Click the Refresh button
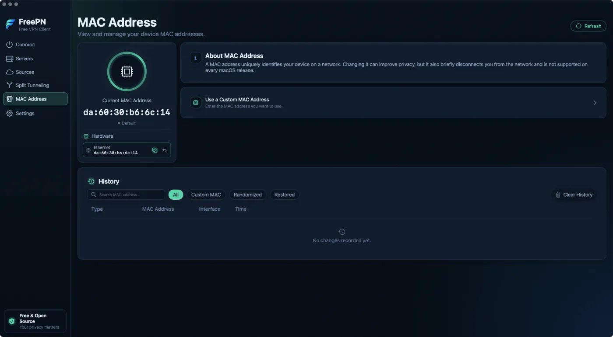 point(588,26)
